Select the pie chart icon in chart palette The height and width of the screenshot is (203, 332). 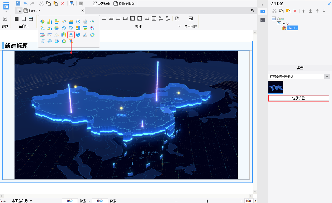click(x=42, y=22)
